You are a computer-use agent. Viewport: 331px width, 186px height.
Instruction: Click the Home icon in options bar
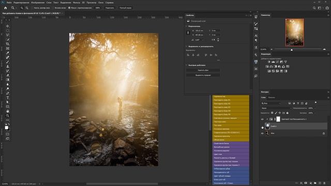pos(6,8)
